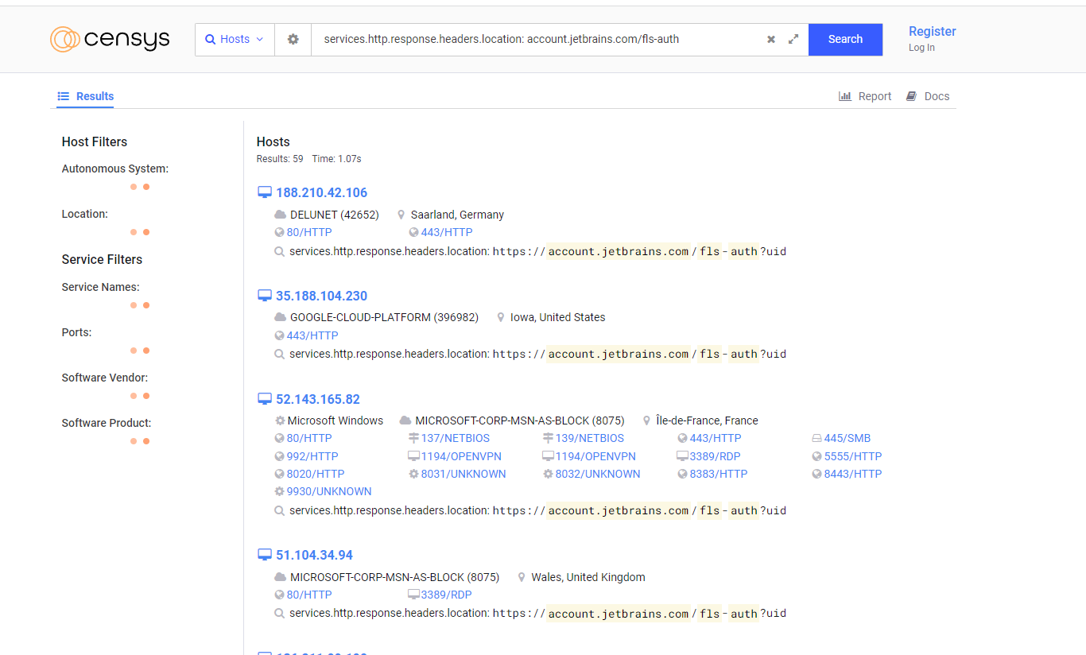This screenshot has height=655, width=1086.
Task: Click the location pin beside Iowa, United States
Action: [x=501, y=317]
